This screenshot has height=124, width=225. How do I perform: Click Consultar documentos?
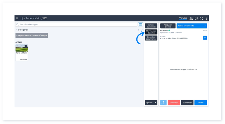(151, 38)
